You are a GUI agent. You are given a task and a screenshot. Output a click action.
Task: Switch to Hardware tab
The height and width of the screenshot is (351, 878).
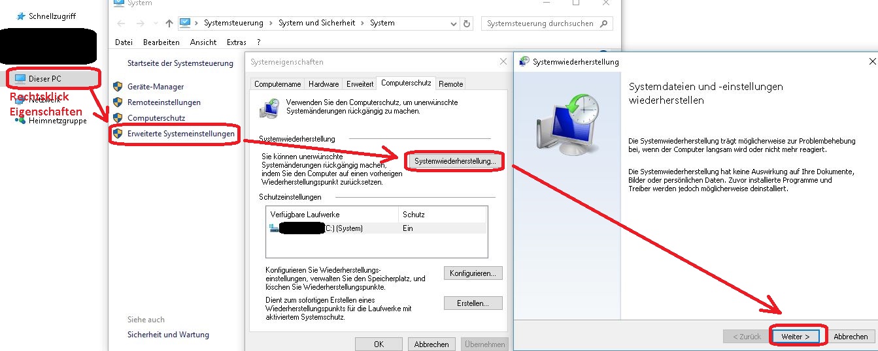click(x=324, y=84)
